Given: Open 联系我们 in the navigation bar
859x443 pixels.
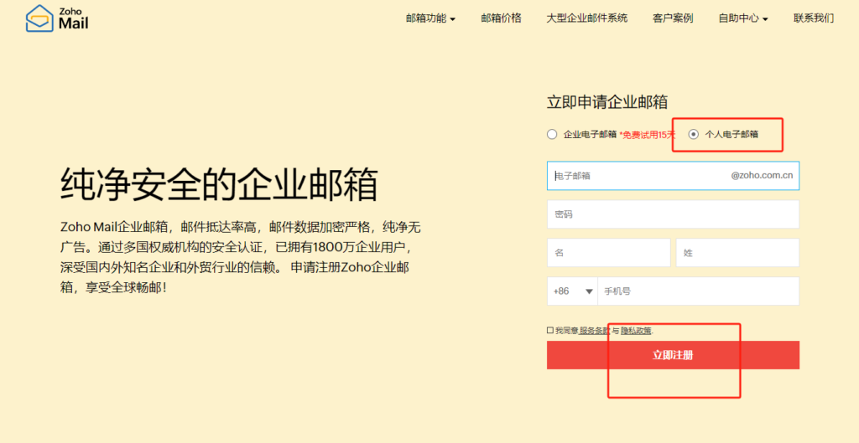Looking at the screenshot, I should pyautogui.click(x=814, y=18).
